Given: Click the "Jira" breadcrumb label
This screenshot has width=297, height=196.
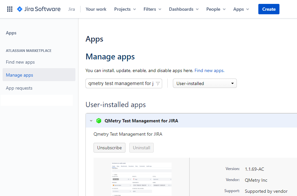Looking at the screenshot, I should [x=71, y=9].
